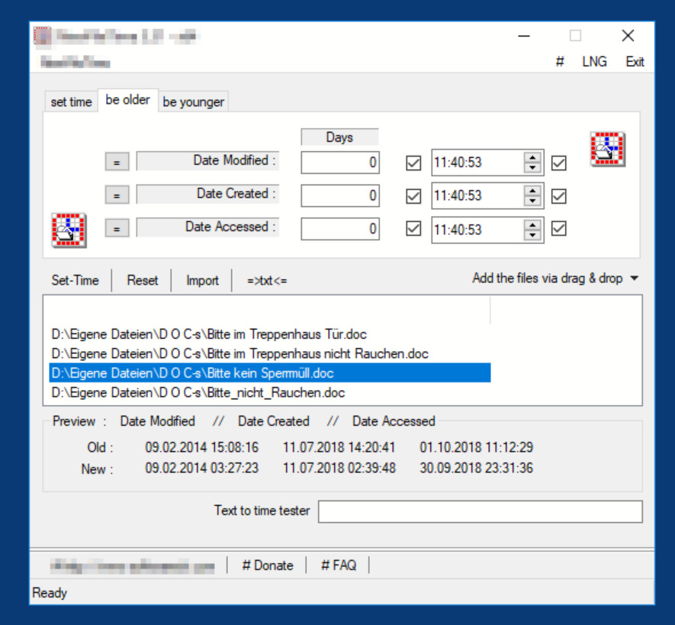
Task: Click the equals button beside Date Modified
Action: pyautogui.click(x=117, y=163)
